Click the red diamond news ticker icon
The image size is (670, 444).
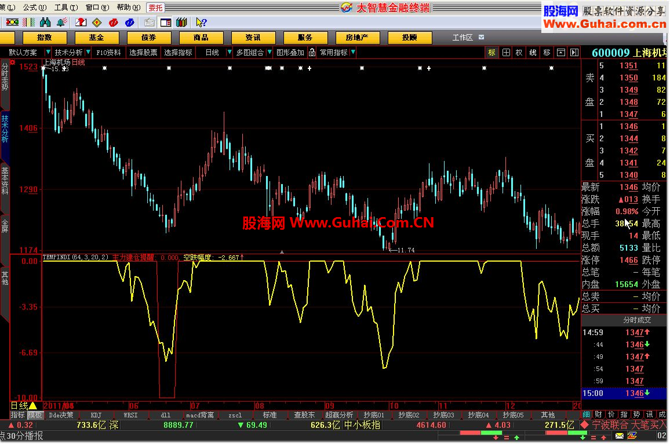[x=585, y=425]
